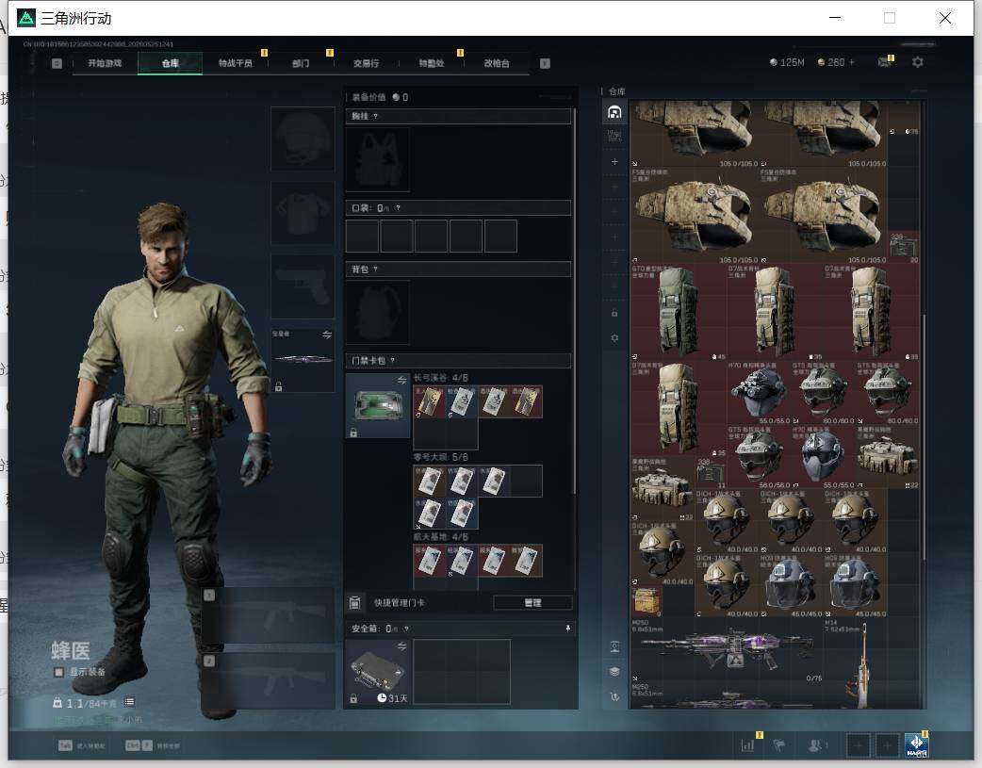Invite teammate in first plus slot
Image resolution: width=982 pixels, height=768 pixels.
(858, 745)
